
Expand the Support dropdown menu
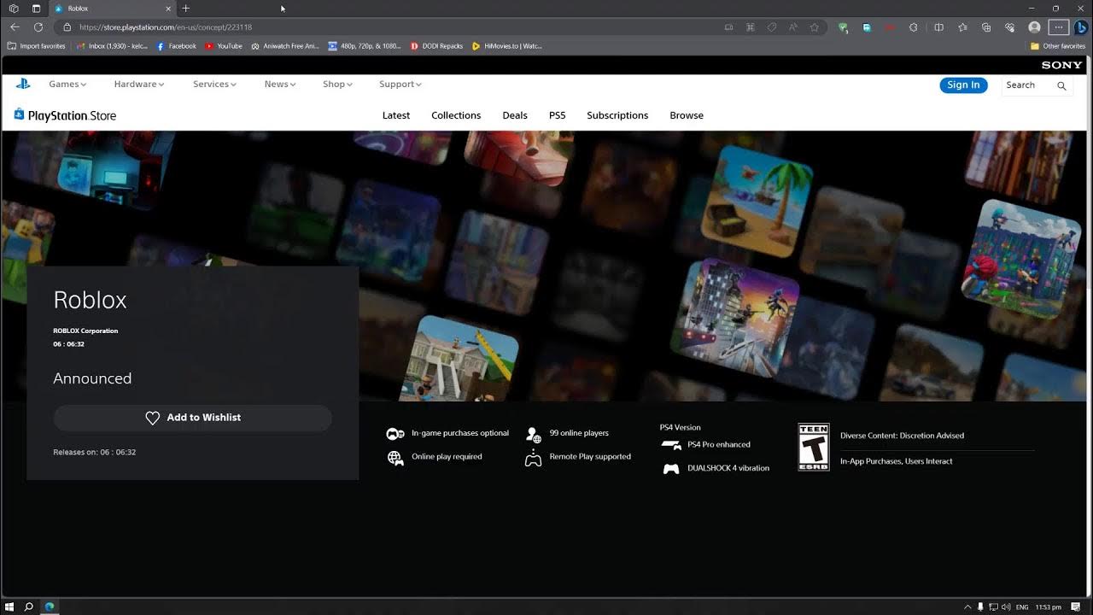pyautogui.click(x=400, y=85)
